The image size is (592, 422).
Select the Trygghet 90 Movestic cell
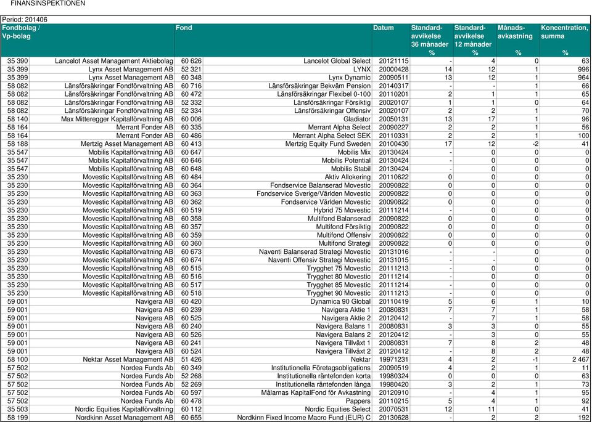click(287, 293)
